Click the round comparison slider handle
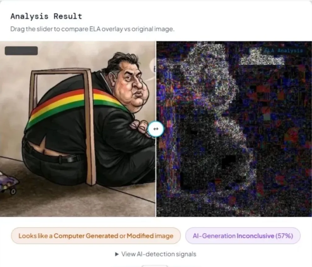Screen dimensions: 312x267 (156, 129)
